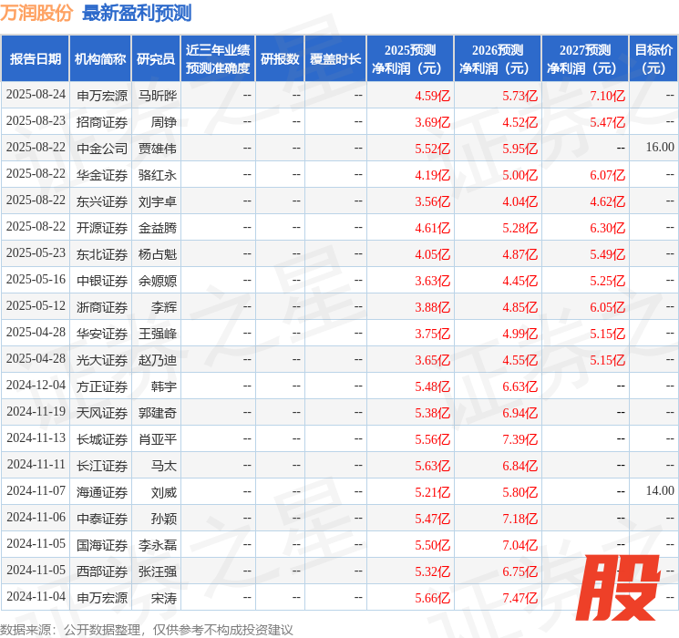Select the 海通证券 row's 14.00 target price
The image size is (679, 638).
[659, 491]
